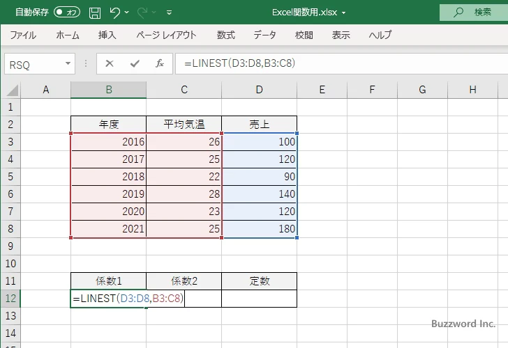Open the Excel関数用.xlsx file name dropdown
508x348 pixels.
(x=344, y=13)
